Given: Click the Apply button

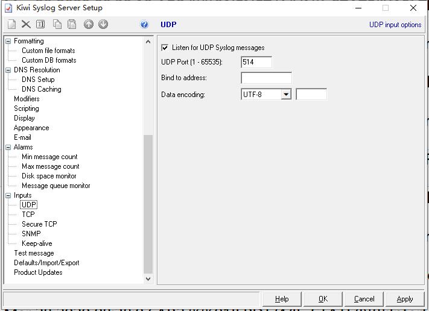Looking at the screenshot, I should [405, 299].
